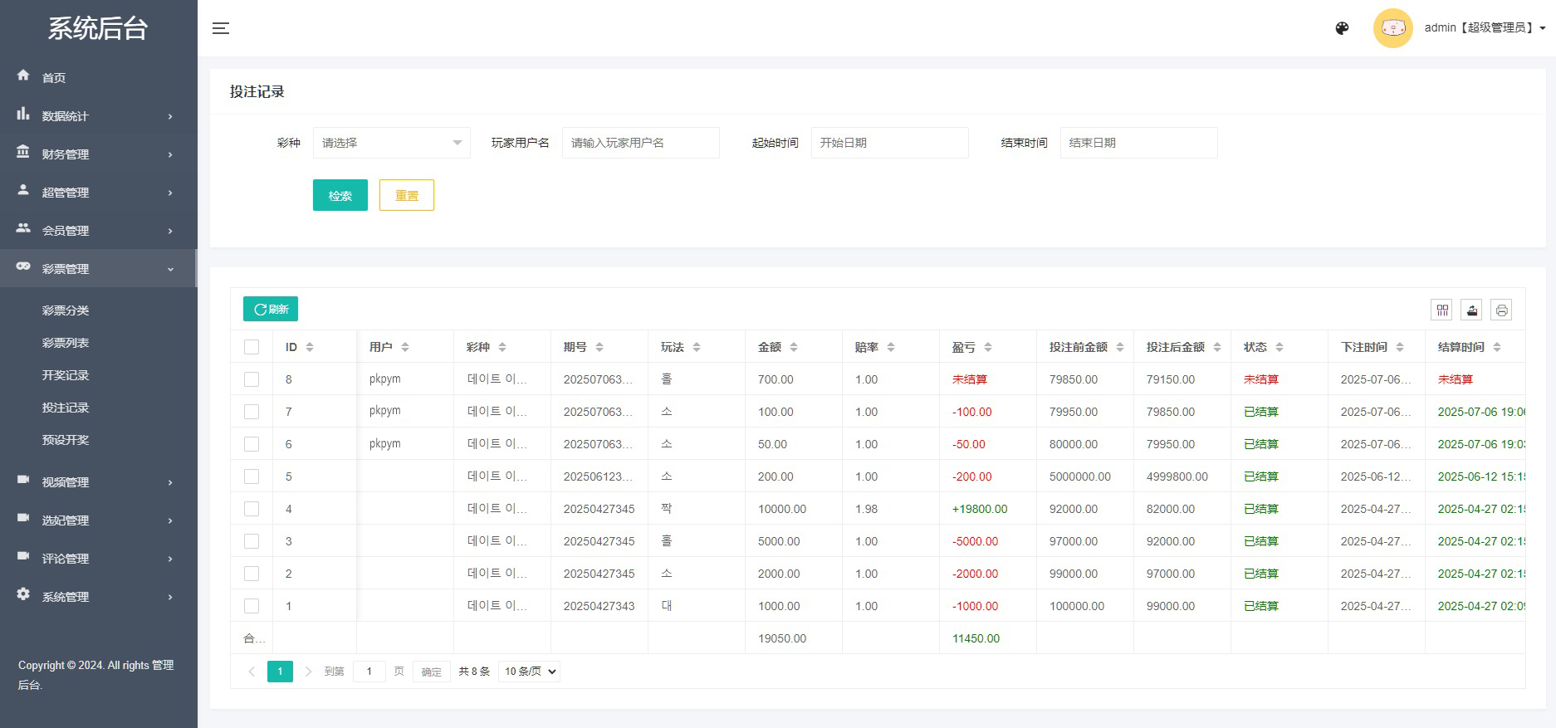Open the 投注记录 submenu item
The image size is (1556, 728).
tap(66, 408)
